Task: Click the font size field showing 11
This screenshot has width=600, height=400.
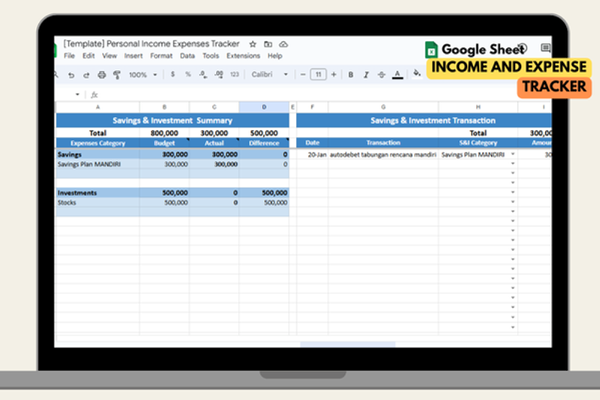Action: [x=318, y=74]
